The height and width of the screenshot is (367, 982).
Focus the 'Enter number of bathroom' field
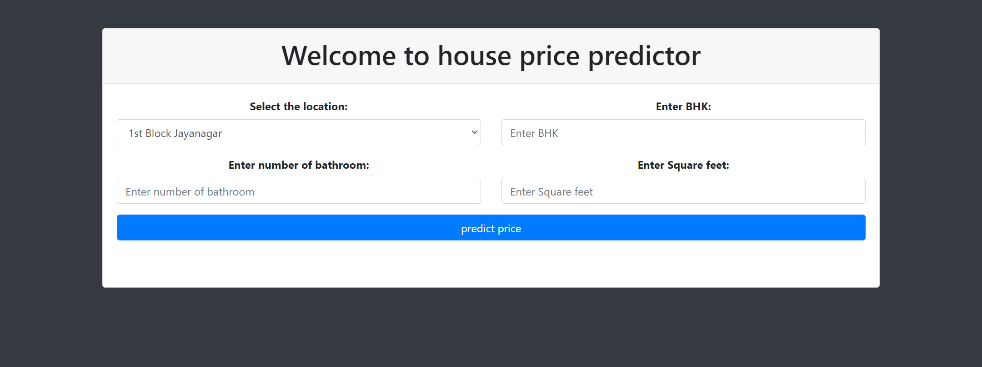[299, 191]
